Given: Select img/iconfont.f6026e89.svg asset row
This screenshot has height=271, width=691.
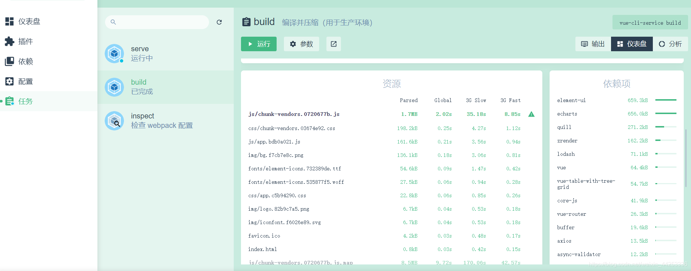Looking at the screenshot, I should 391,222.
